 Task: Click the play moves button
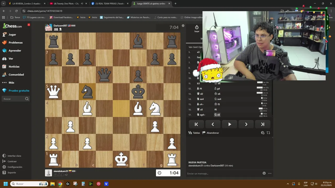(230, 124)
